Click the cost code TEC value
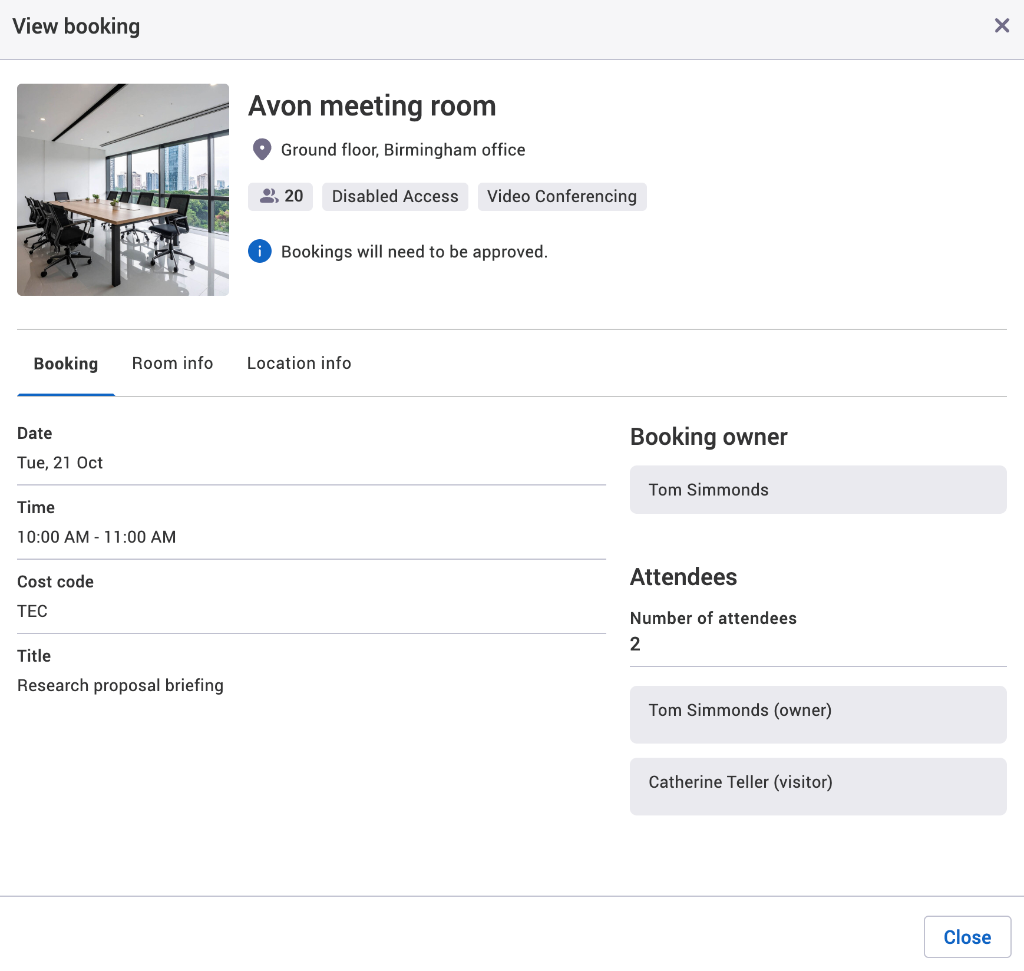Screen dimensions: 1024x971 pyautogui.click(x=32, y=611)
